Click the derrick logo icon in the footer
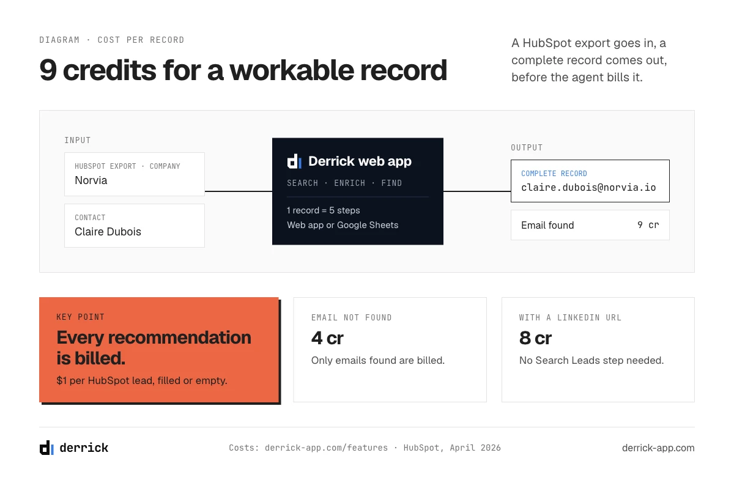Image resolution: width=734 pixels, height=480 pixels. [x=46, y=448]
